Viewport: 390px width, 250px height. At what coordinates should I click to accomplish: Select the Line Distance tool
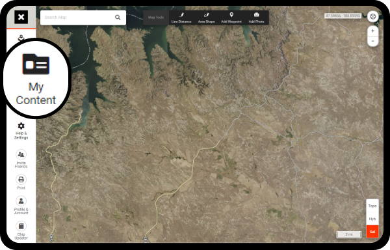[x=181, y=18]
